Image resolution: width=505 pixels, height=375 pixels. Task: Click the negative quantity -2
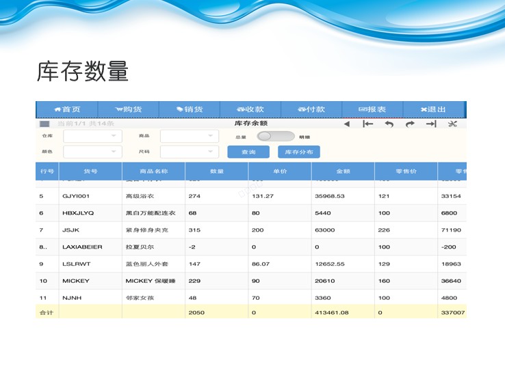point(192,247)
